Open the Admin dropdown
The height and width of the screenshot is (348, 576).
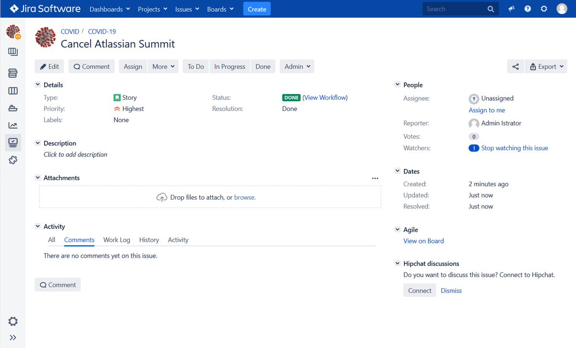pyautogui.click(x=297, y=67)
